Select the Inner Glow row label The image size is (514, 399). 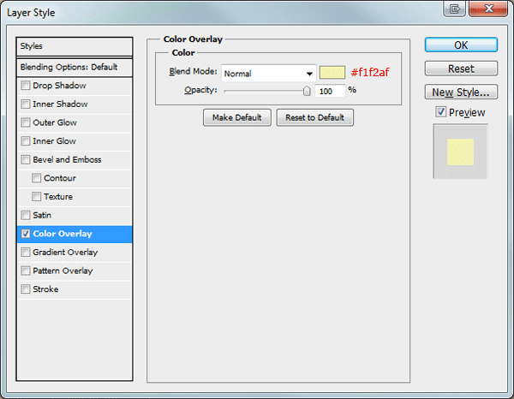click(55, 141)
